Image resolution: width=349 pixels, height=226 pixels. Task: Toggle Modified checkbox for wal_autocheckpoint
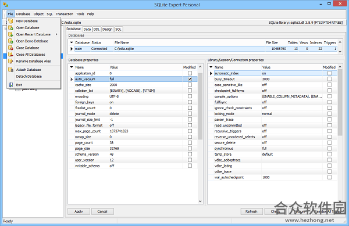pyautogui.click(x=329, y=177)
